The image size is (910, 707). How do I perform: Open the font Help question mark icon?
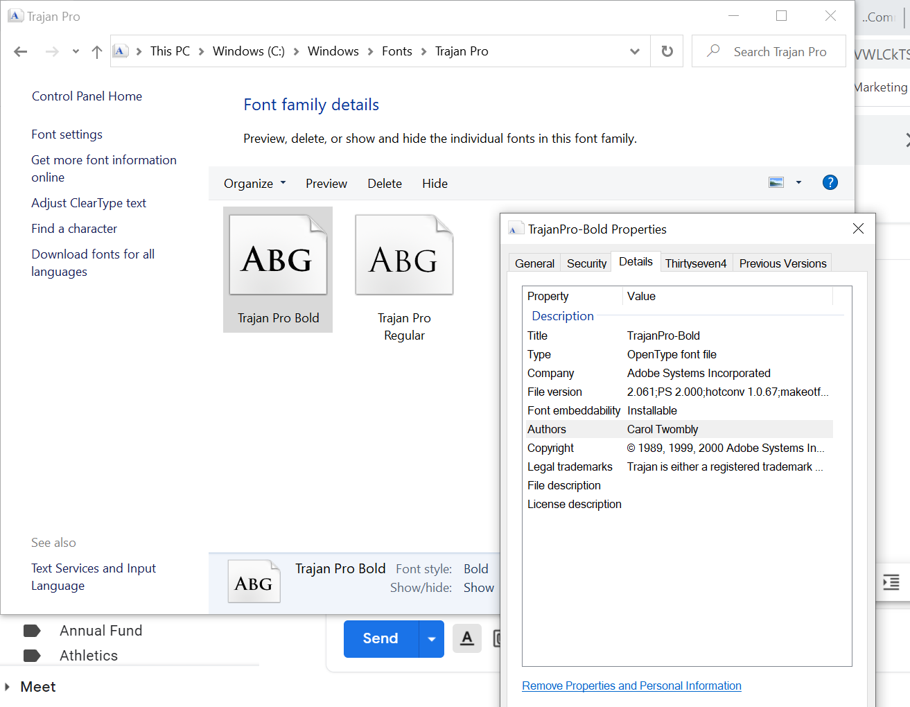[830, 182]
